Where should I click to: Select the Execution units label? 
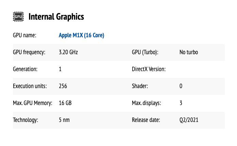30,86
